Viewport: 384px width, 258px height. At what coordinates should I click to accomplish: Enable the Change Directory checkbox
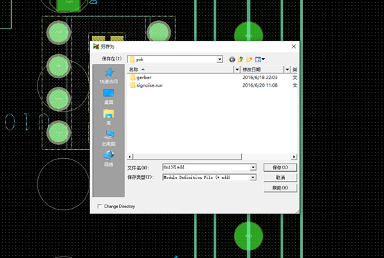(x=100, y=206)
